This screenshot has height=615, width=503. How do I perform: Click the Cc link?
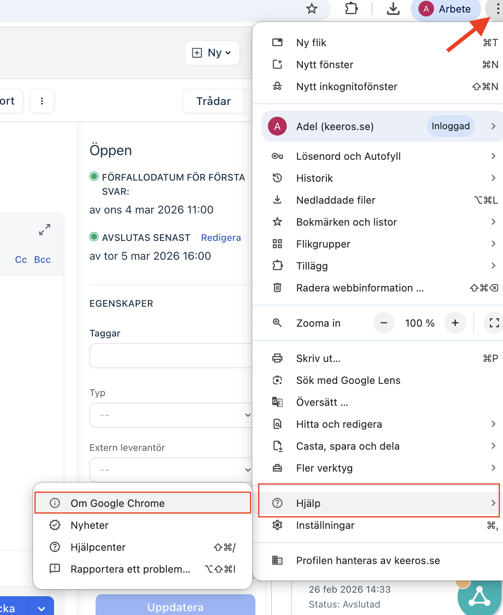click(x=21, y=260)
